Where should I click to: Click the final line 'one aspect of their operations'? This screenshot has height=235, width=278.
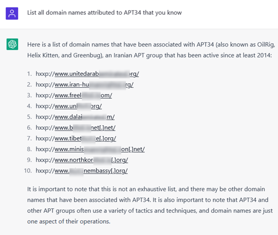pyautogui.click(x=69, y=221)
